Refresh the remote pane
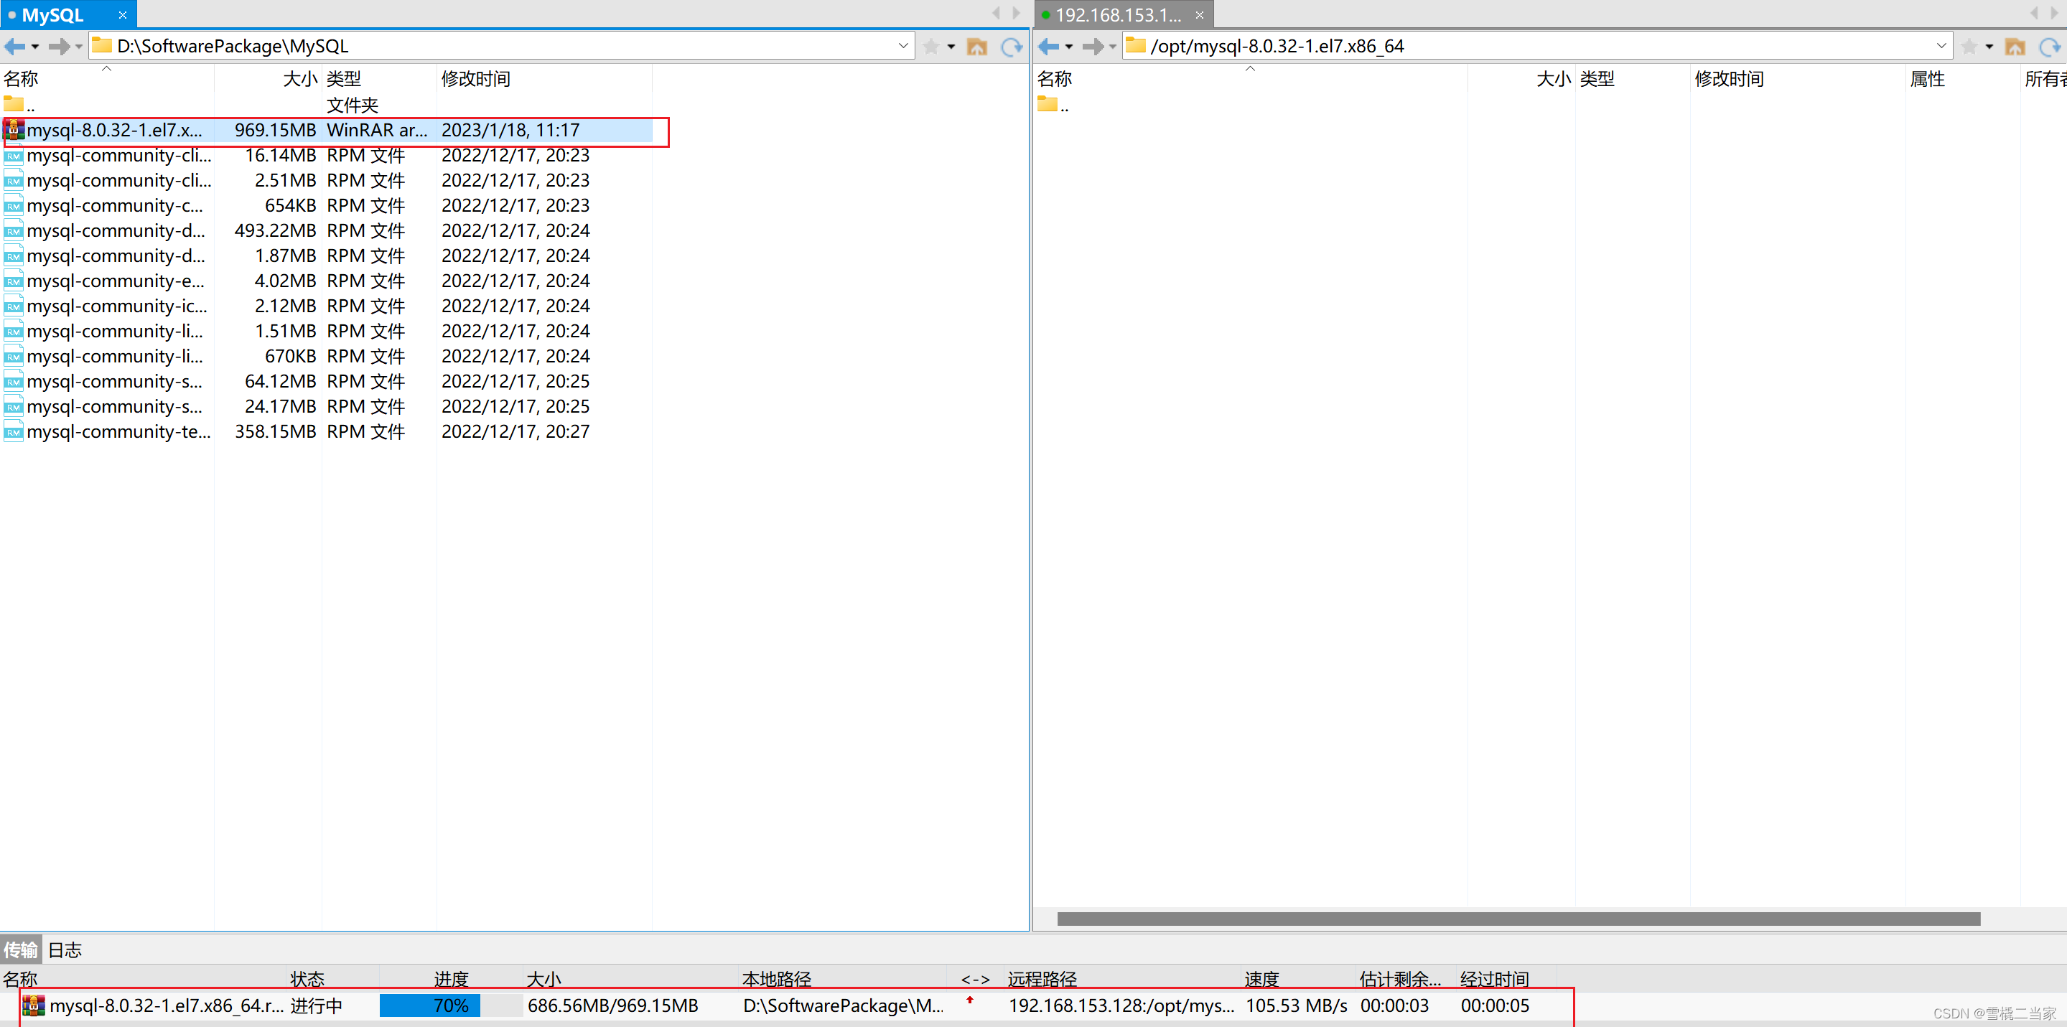Image resolution: width=2067 pixels, height=1027 pixels. pyautogui.click(x=2050, y=47)
